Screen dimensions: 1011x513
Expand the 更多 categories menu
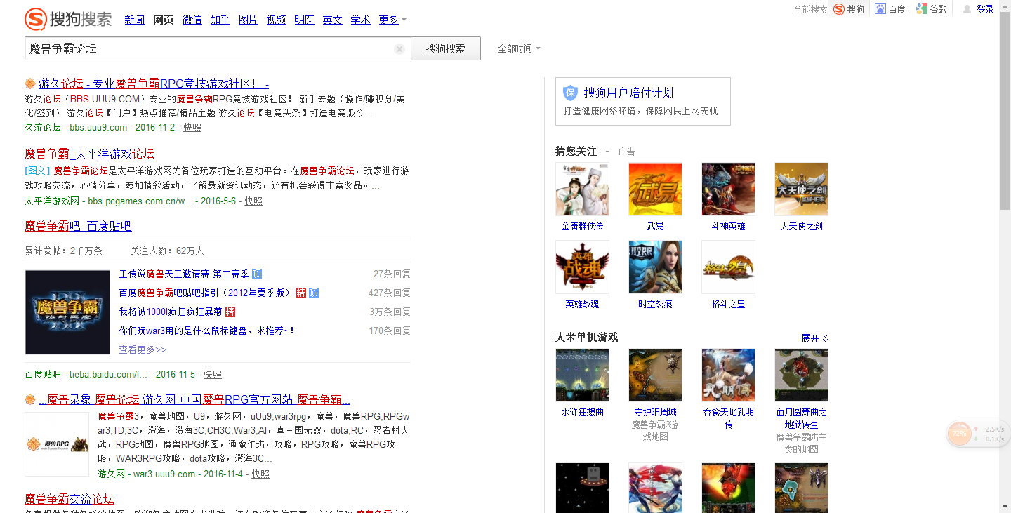point(392,20)
